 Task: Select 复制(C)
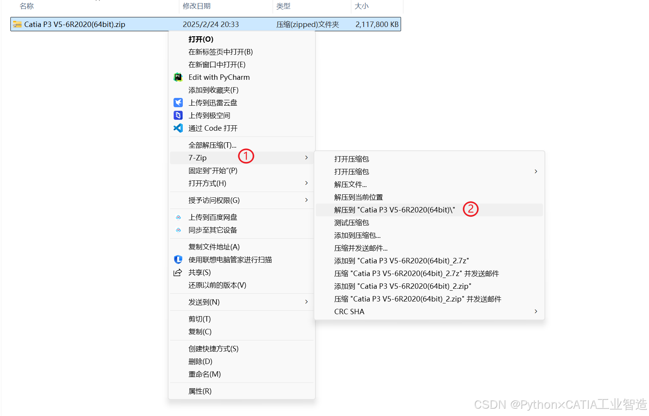coord(242,332)
